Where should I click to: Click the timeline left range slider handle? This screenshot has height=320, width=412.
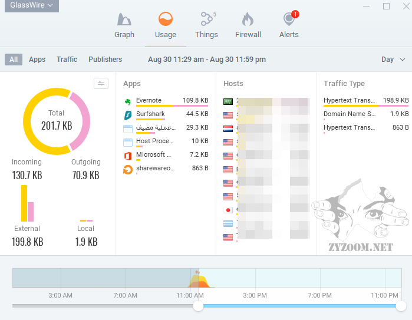[x=198, y=306]
